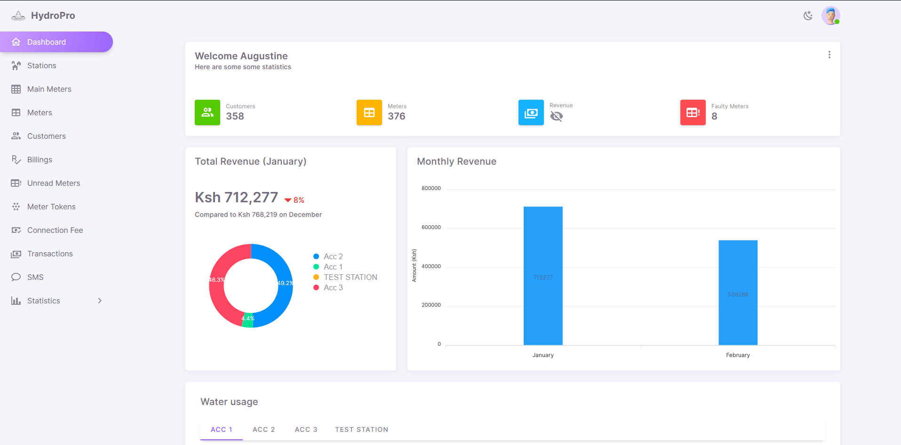
Task: Click the Billings sidebar icon
Action: tap(16, 160)
